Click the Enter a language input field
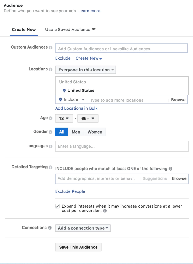 point(122,146)
